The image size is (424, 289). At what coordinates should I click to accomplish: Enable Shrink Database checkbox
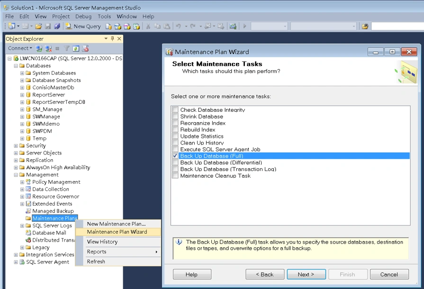(x=175, y=117)
